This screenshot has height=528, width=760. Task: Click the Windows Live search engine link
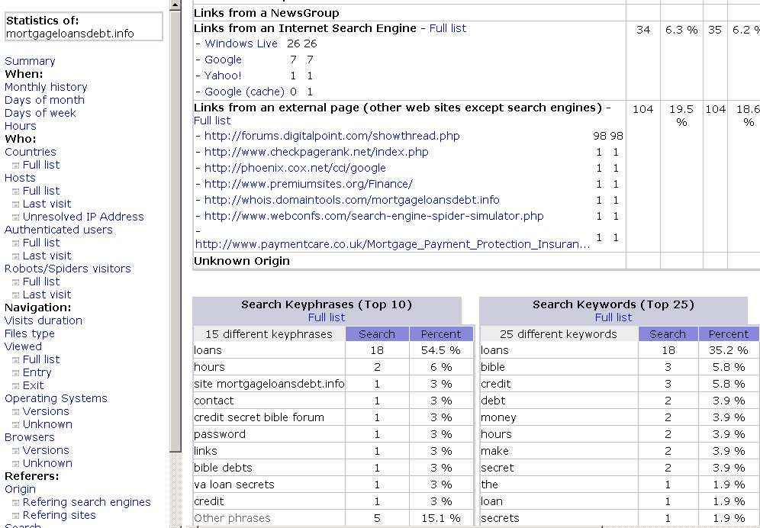pos(241,43)
